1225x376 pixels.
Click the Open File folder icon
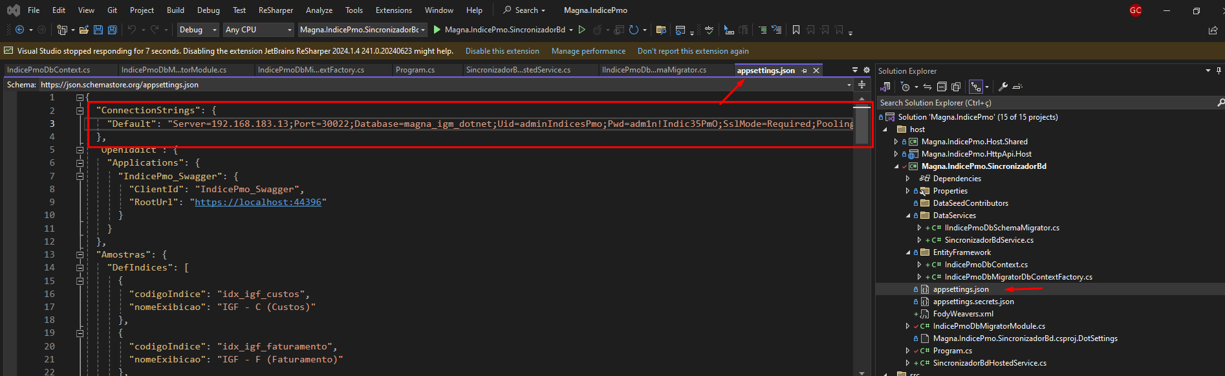point(84,30)
